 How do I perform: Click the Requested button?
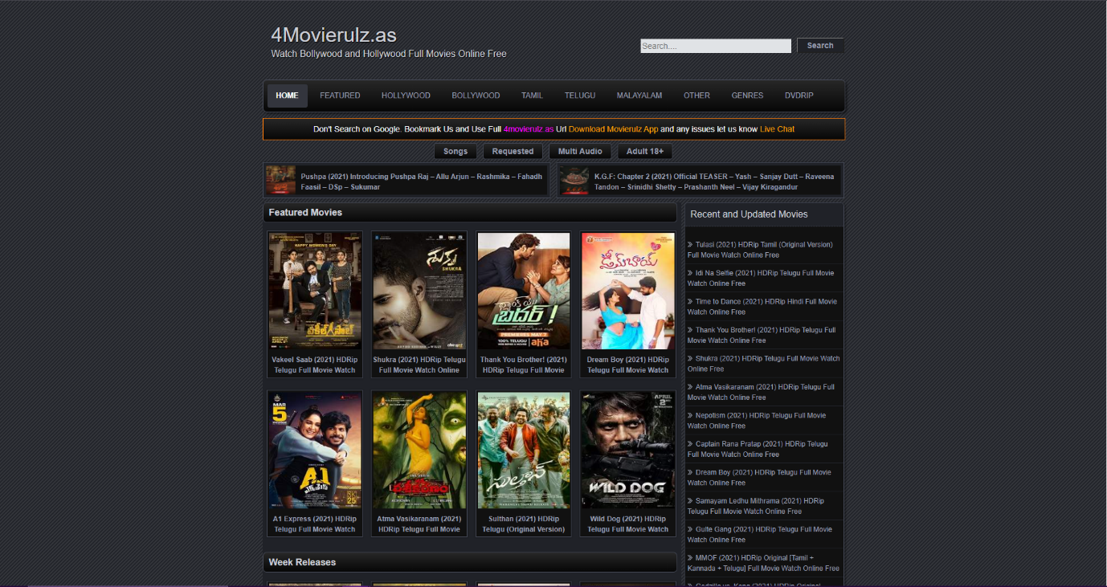513,151
